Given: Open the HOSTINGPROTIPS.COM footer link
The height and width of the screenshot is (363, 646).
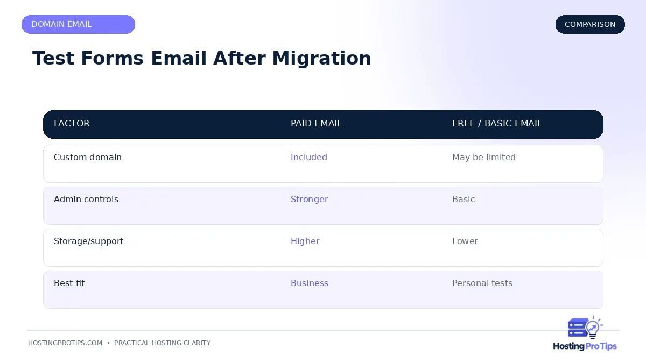Looking at the screenshot, I should [x=65, y=343].
